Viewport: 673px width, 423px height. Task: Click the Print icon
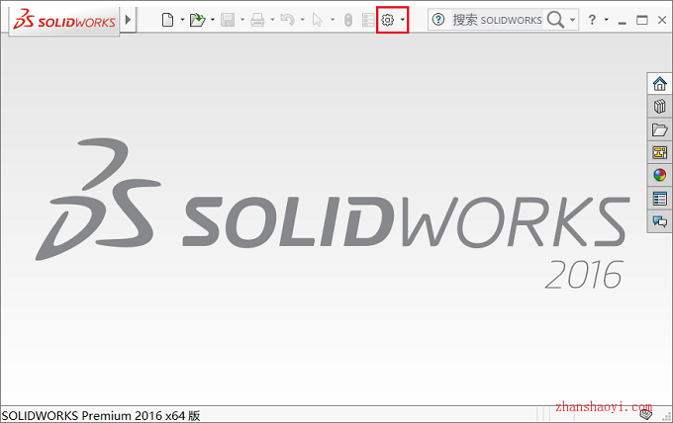pyautogui.click(x=257, y=20)
